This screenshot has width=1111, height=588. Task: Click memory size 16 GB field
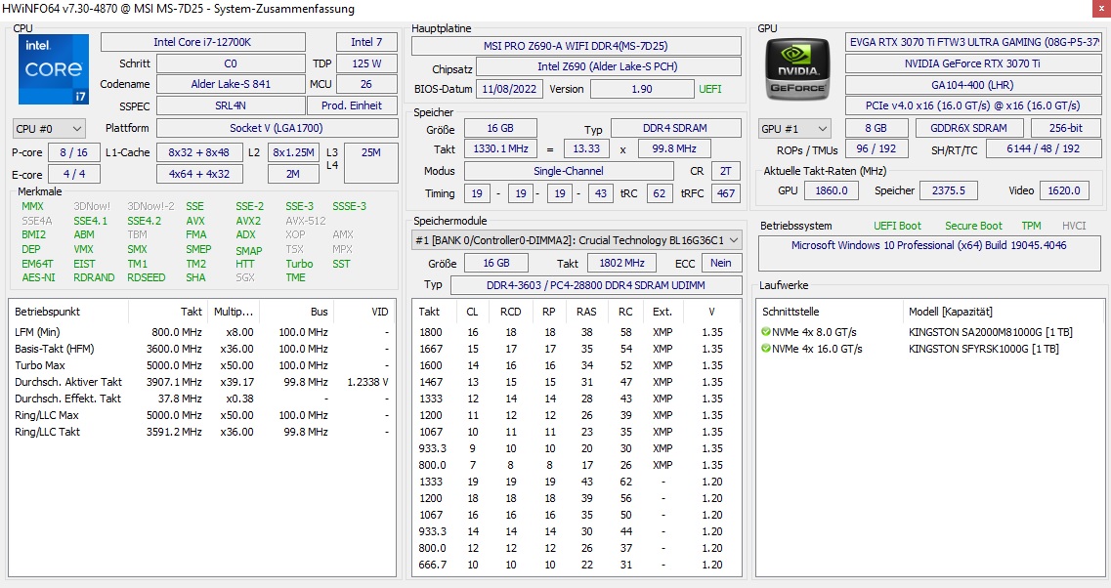point(500,128)
